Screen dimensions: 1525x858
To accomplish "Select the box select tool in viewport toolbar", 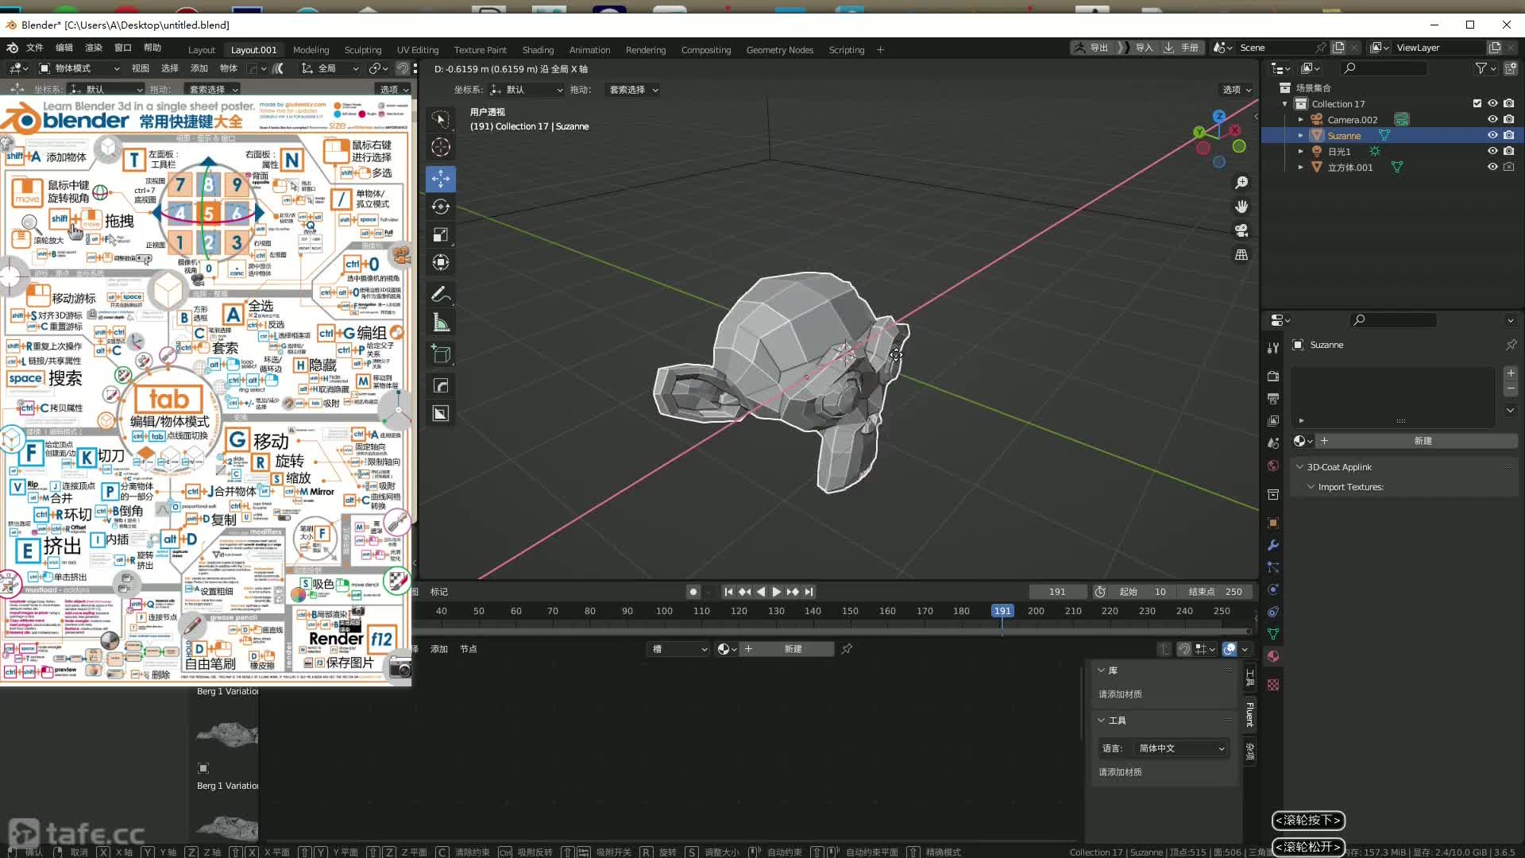I will click(x=441, y=119).
